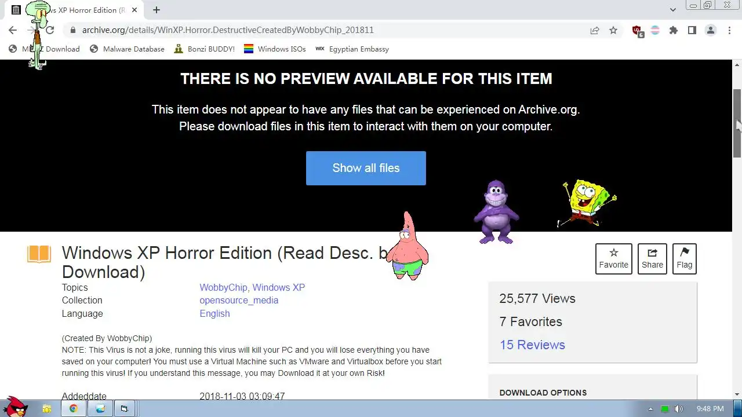The height and width of the screenshot is (417, 742).
Task: Open Chrome's three-dot menu
Action: tap(729, 30)
